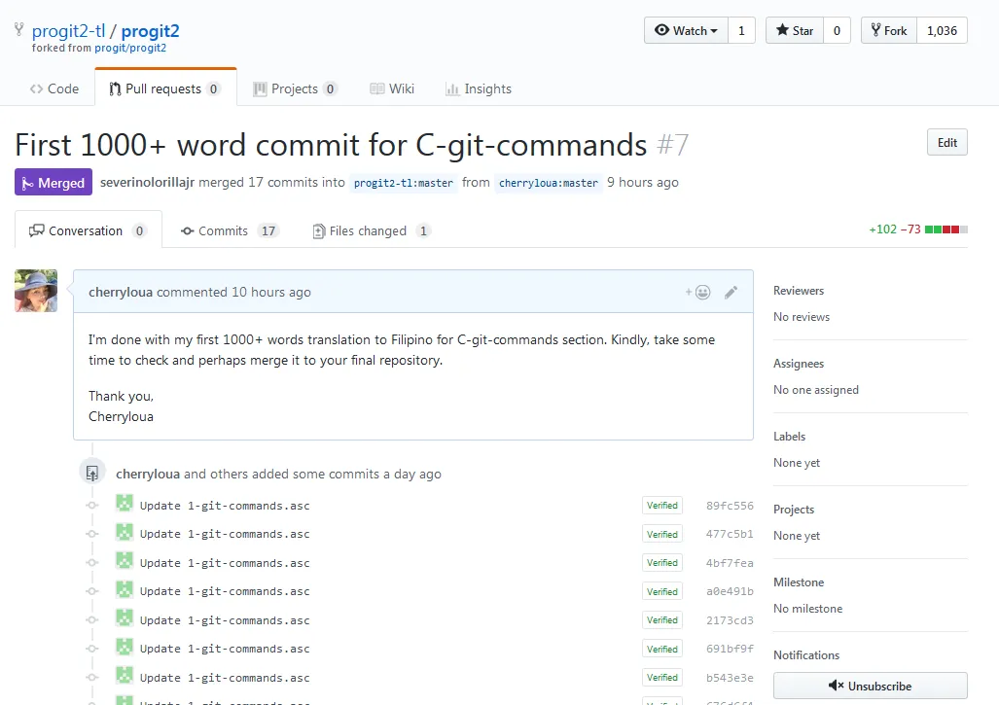Screen dimensions: 999x705
Task: Click cherryloua's avatar picture
Action: [36, 291]
